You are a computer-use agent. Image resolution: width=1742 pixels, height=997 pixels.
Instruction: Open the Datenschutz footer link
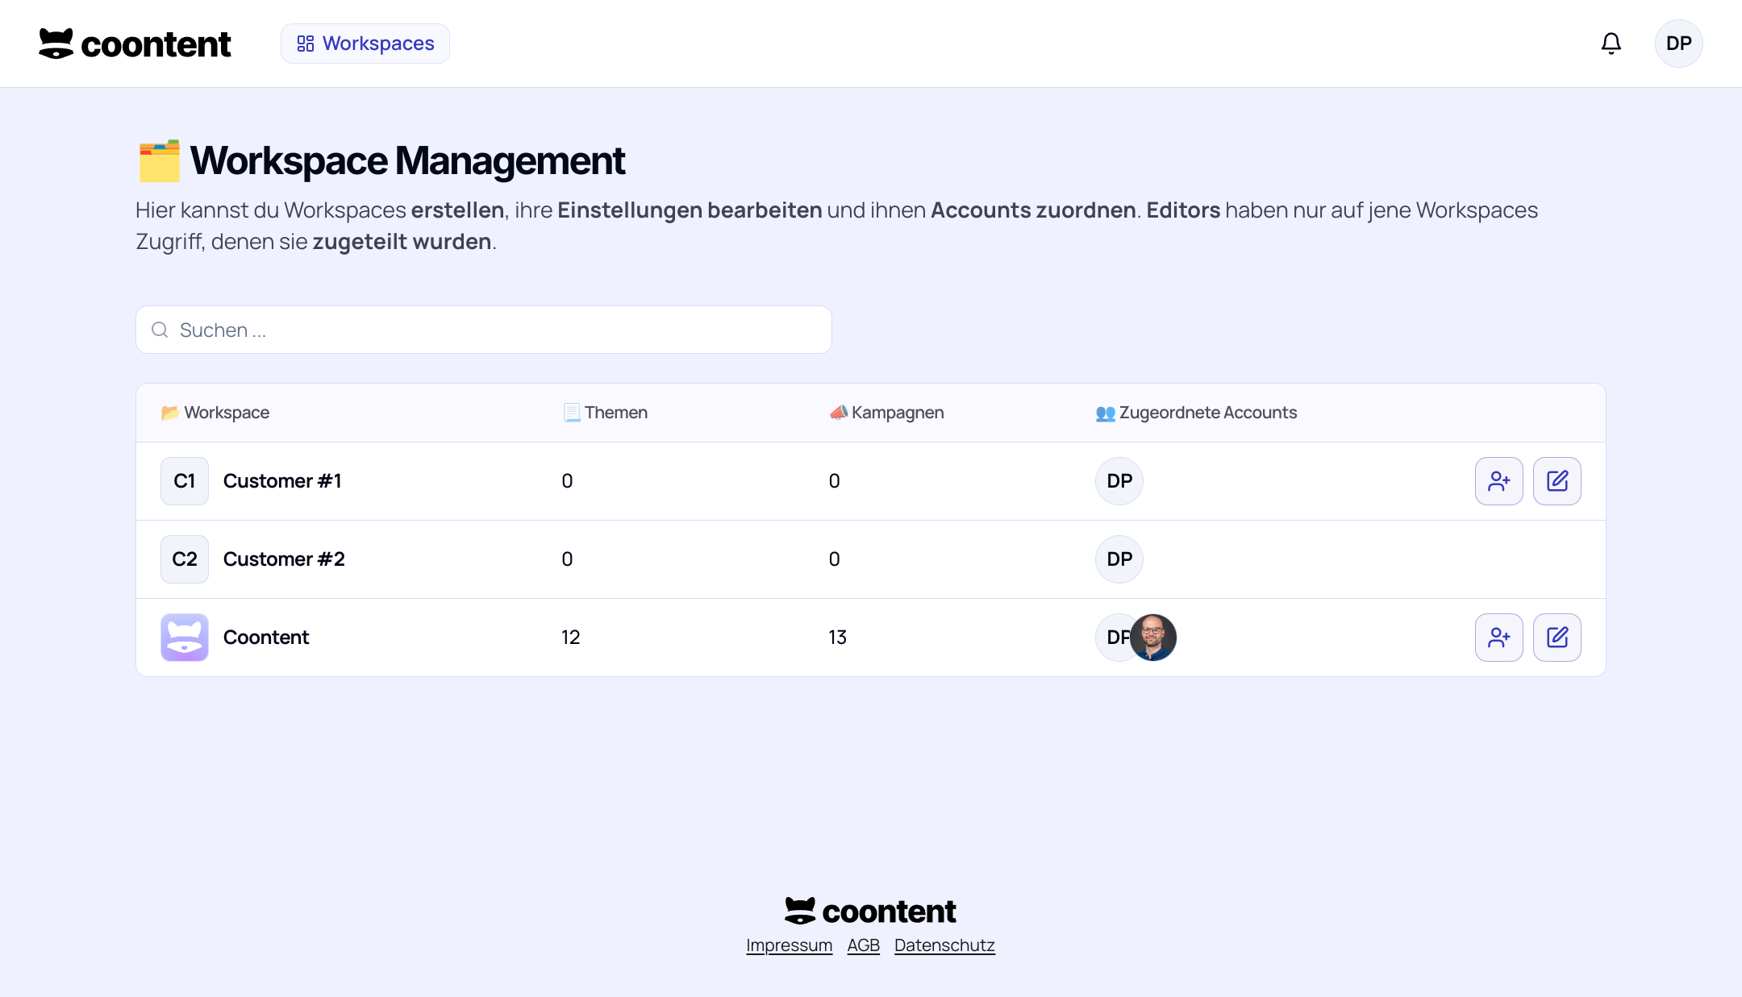pyautogui.click(x=944, y=945)
